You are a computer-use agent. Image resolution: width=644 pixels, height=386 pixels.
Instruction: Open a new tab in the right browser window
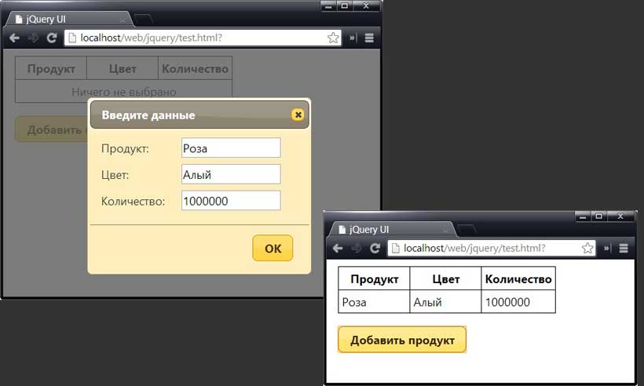point(467,229)
